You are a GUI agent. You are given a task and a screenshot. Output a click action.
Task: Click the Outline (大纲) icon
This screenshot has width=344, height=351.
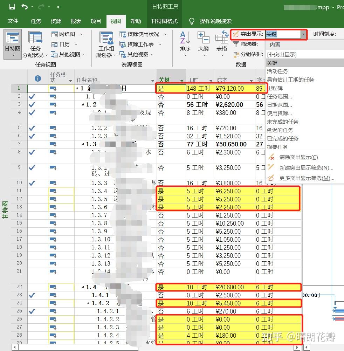[x=203, y=37]
